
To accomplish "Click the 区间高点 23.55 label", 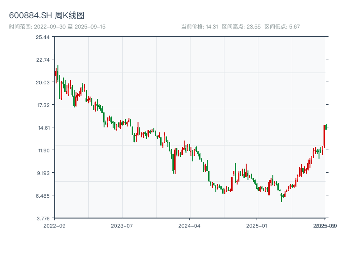I will [241, 27].
